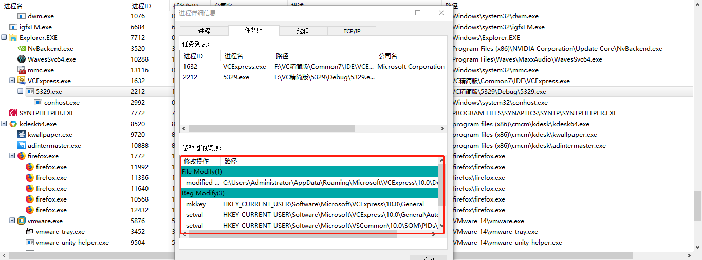702x260 pixels.
Task: Collapse the VCExpress.exe tree node
Action: coord(12,81)
